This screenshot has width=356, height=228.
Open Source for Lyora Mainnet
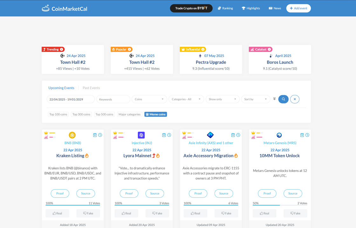point(154,193)
